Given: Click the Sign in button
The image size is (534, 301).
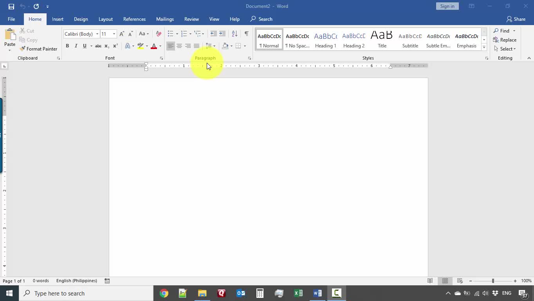Looking at the screenshot, I should click(x=447, y=6).
